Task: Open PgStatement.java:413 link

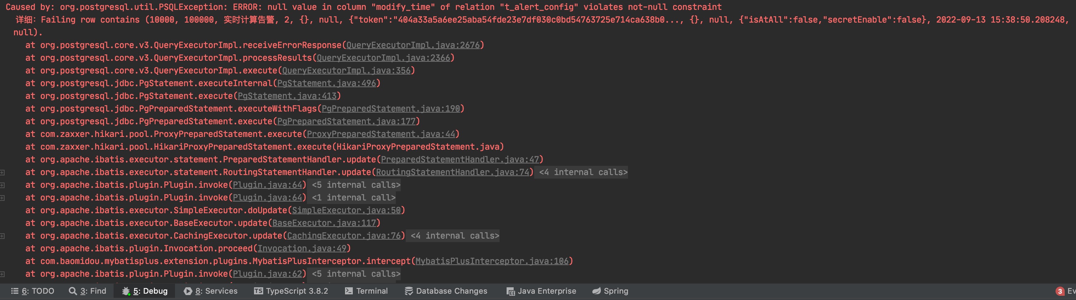Action: tap(287, 96)
